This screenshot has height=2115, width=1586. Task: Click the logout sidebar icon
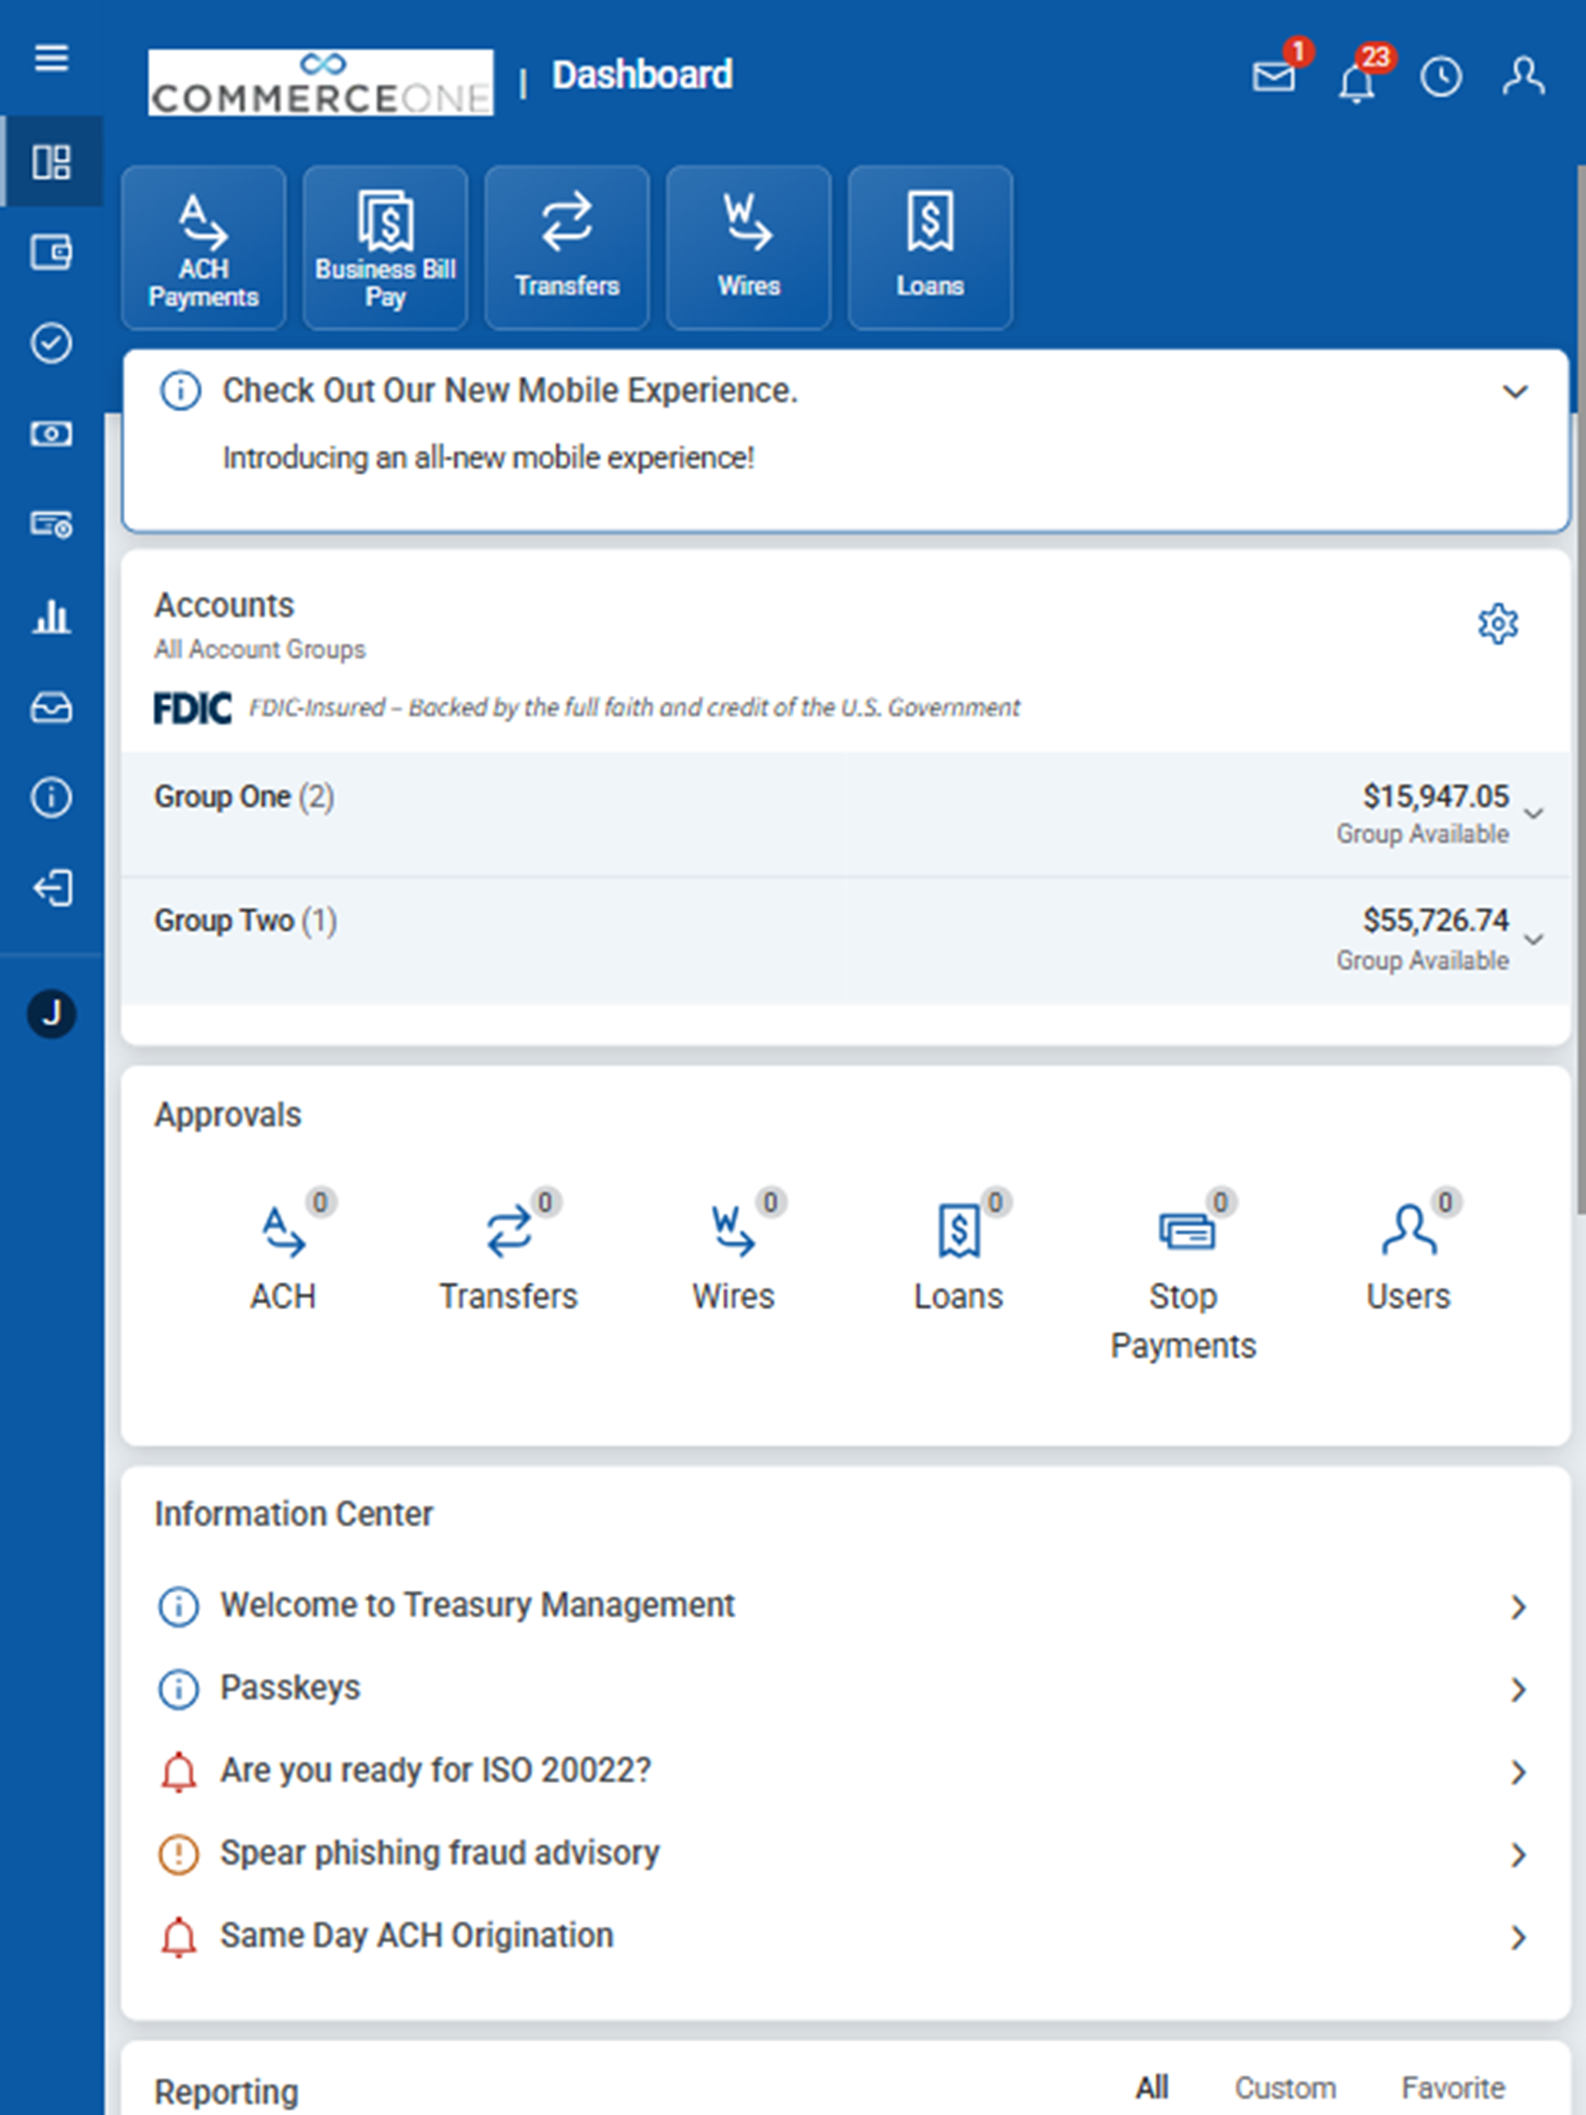[51, 888]
